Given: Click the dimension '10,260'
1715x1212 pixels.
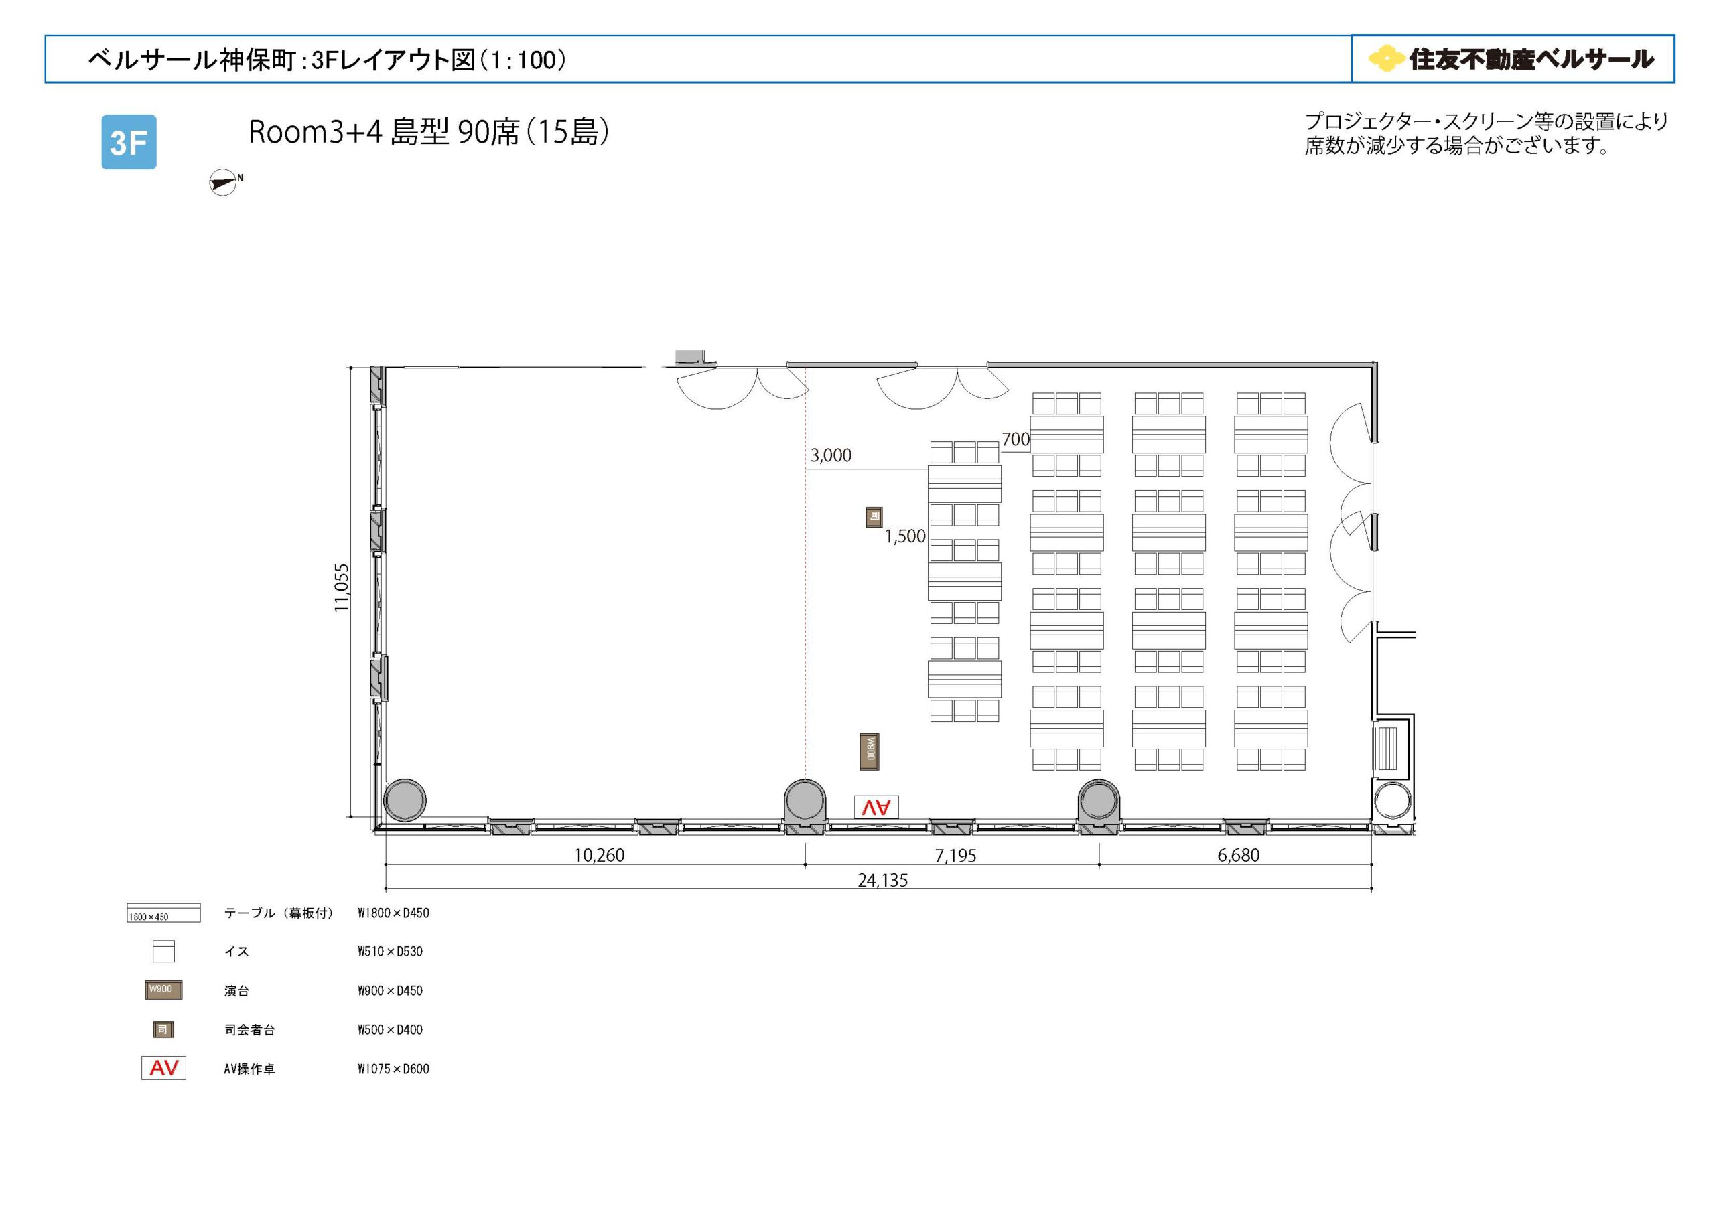Looking at the screenshot, I should [599, 856].
